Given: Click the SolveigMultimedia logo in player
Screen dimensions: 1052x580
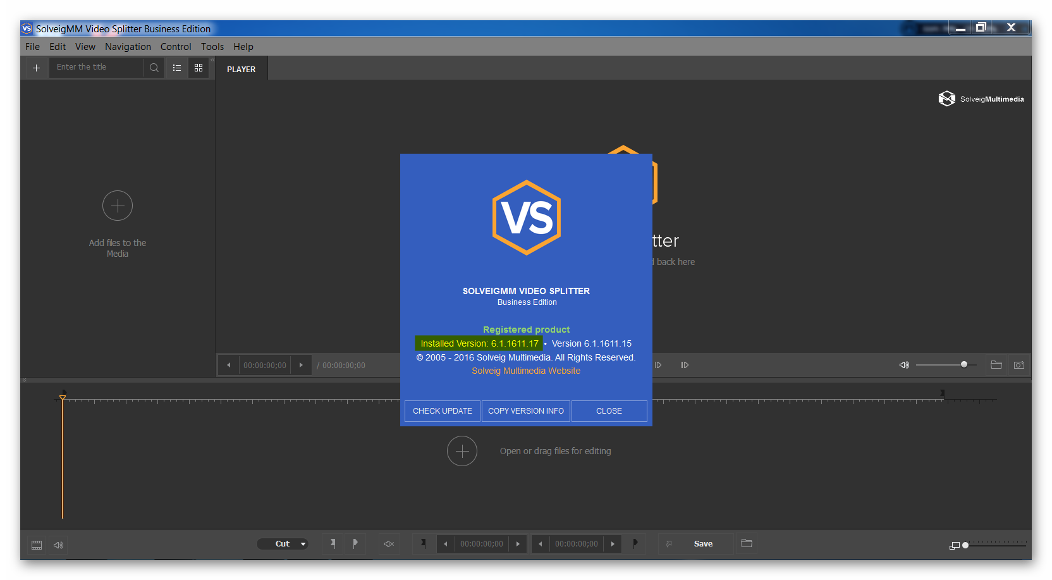Looking at the screenshot, I should pos(981,99).
